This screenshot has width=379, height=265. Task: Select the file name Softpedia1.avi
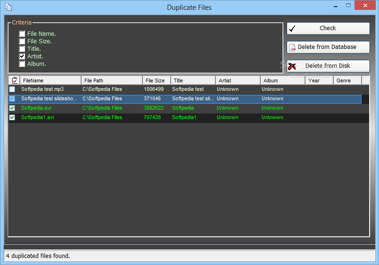37,117
